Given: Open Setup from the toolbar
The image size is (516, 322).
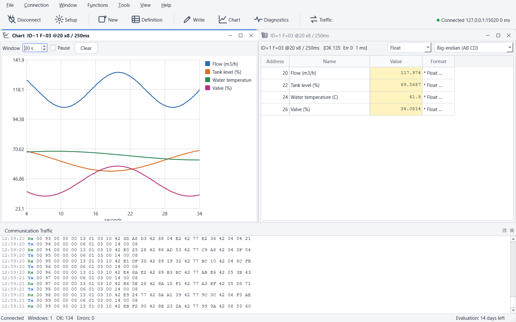Looking at the screenshot, I should (x=66, y=20).
